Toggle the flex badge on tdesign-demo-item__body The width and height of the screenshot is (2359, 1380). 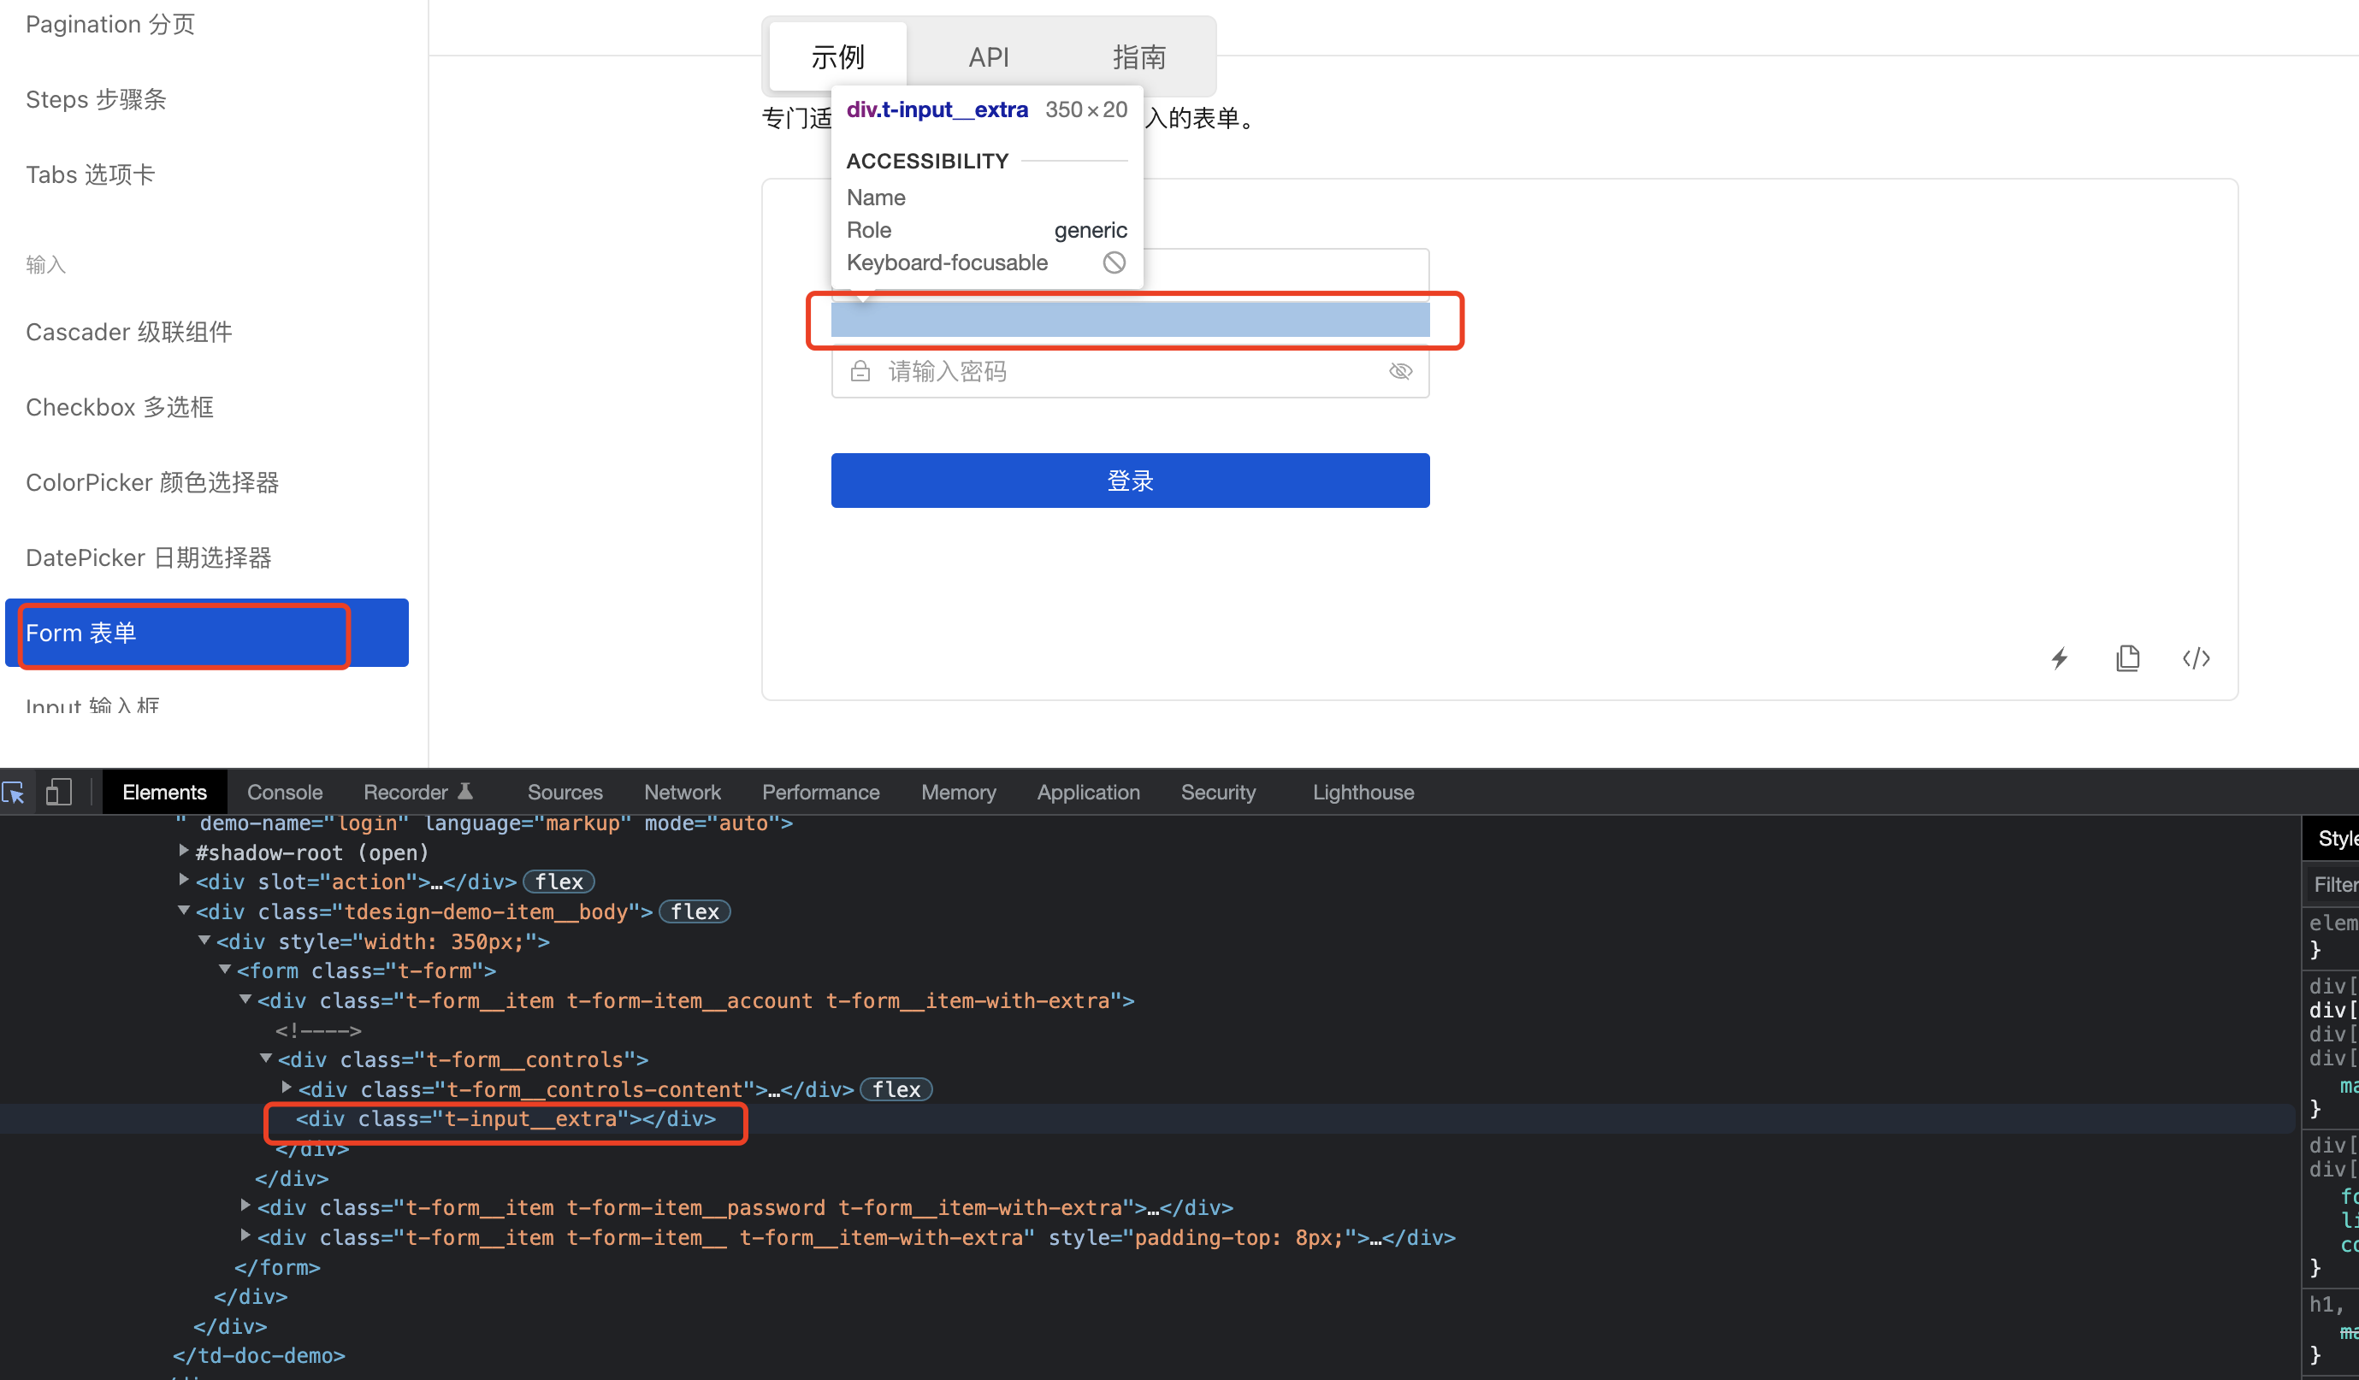click(x=694, y=911)
